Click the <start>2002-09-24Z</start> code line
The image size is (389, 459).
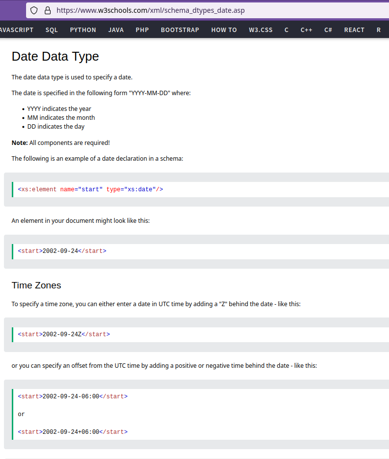coord(64,334)
